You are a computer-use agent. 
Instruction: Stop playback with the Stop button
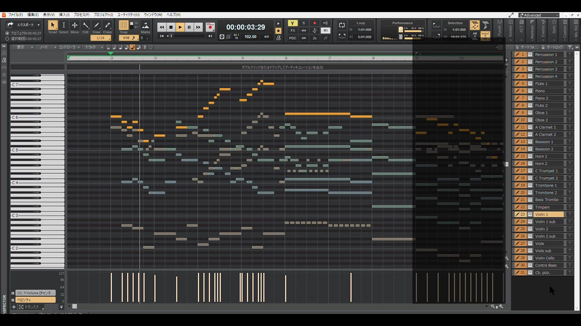click(x=171, y=27)
